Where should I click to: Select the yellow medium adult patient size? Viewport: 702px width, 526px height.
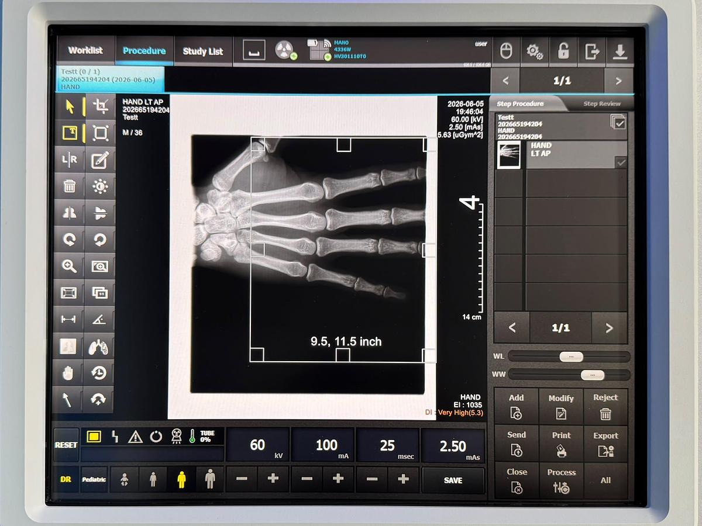(x=181, y=479)
